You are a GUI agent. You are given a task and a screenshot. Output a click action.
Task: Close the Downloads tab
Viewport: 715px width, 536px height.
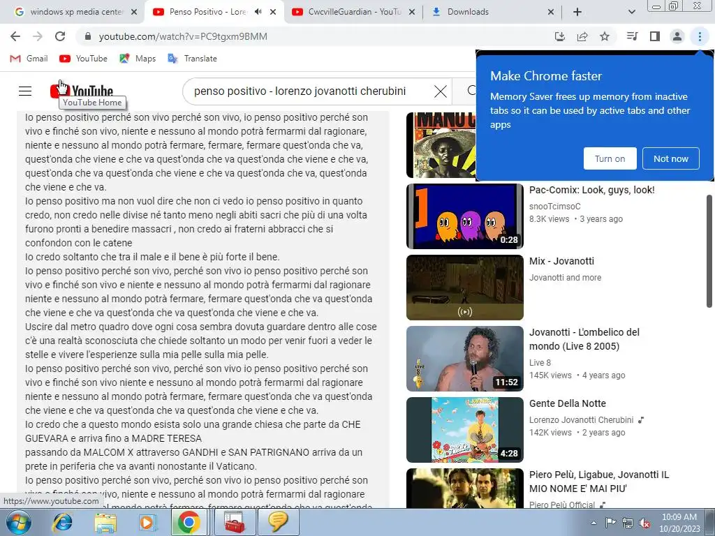pyautogui.click(x=551, y=12)
